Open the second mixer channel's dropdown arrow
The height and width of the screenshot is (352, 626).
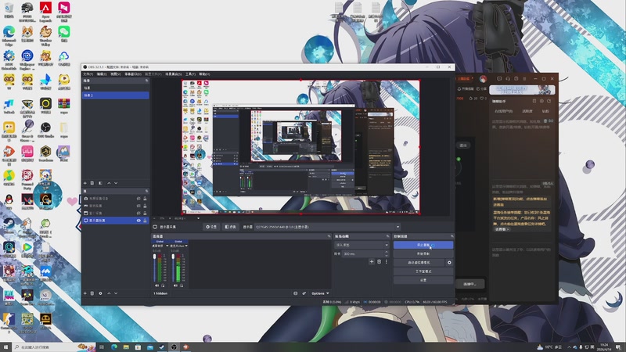[x=186, y=246]
